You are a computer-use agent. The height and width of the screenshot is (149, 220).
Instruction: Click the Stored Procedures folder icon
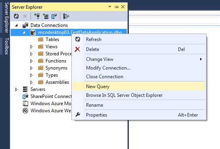(x=41, y=54)
